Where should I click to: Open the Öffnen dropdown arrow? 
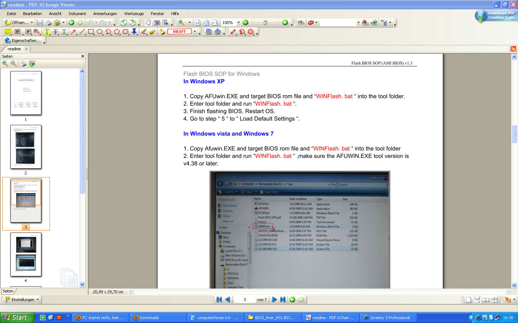click(x=32, y=23)
